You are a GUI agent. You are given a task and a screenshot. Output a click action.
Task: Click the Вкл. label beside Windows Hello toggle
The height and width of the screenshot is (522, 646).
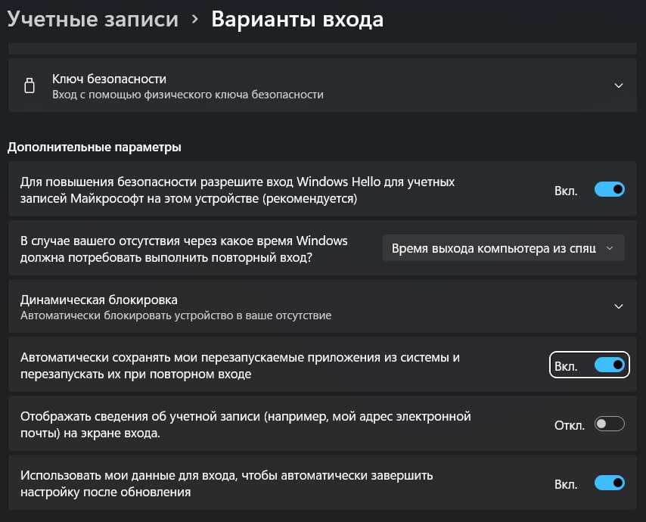pyautogui.click(x=566, y=191)
